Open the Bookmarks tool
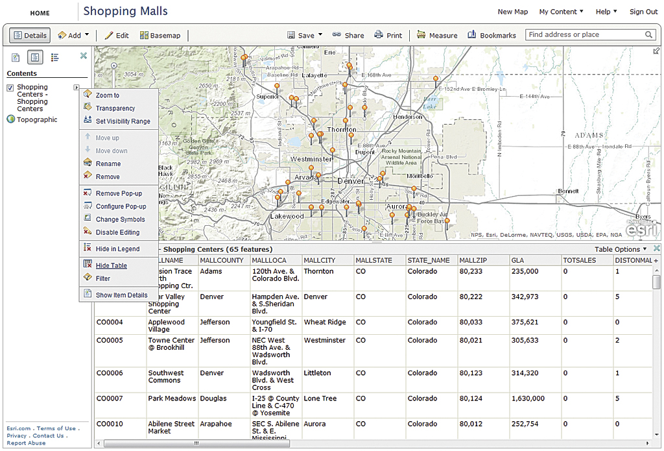This screenshot has height=451, width=664. coord(492,35)
